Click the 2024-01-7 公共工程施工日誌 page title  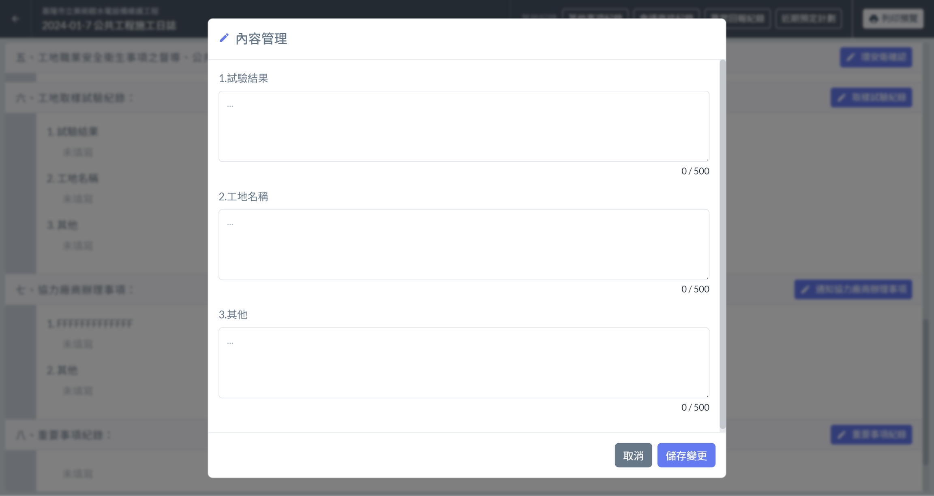pyautogui.click(x=109, y=26)
